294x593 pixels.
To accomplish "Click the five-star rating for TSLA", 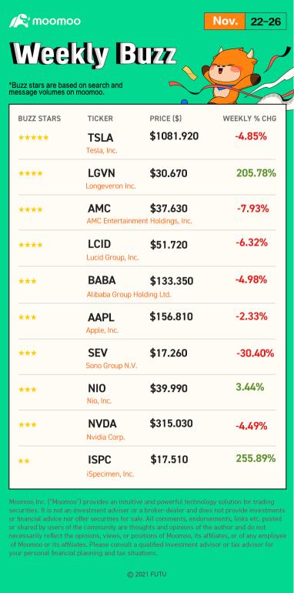I will (x=33, y=138).
